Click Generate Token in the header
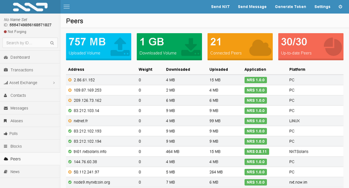 (x=290, y=7)
